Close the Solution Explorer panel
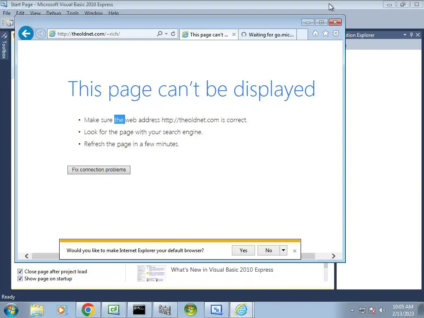Image resolution: width=424 pixels, height=318 pixels. (x=418, y=35)
